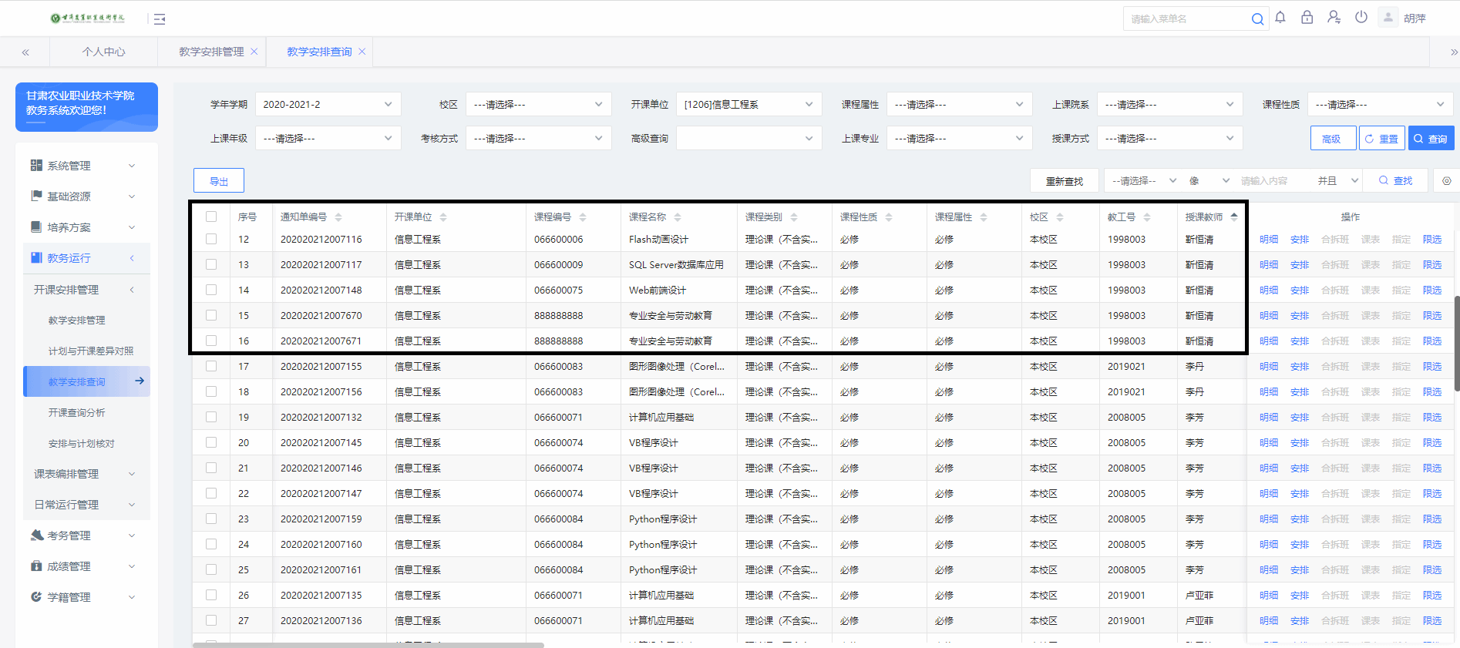Image resolution: width=1460 pixels, height=648 pixels.
Task: Click the power logout icon
Action: pyautogui.click(x=1361, y=18)
